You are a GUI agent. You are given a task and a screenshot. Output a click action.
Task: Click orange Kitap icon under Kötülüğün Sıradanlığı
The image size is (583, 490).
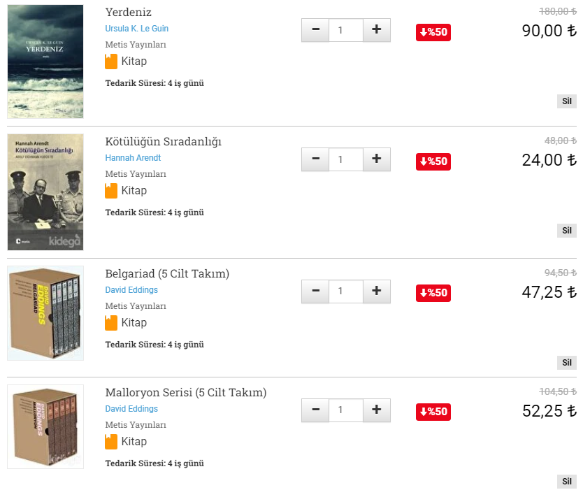pyautogui.click(x=111, y=191)
